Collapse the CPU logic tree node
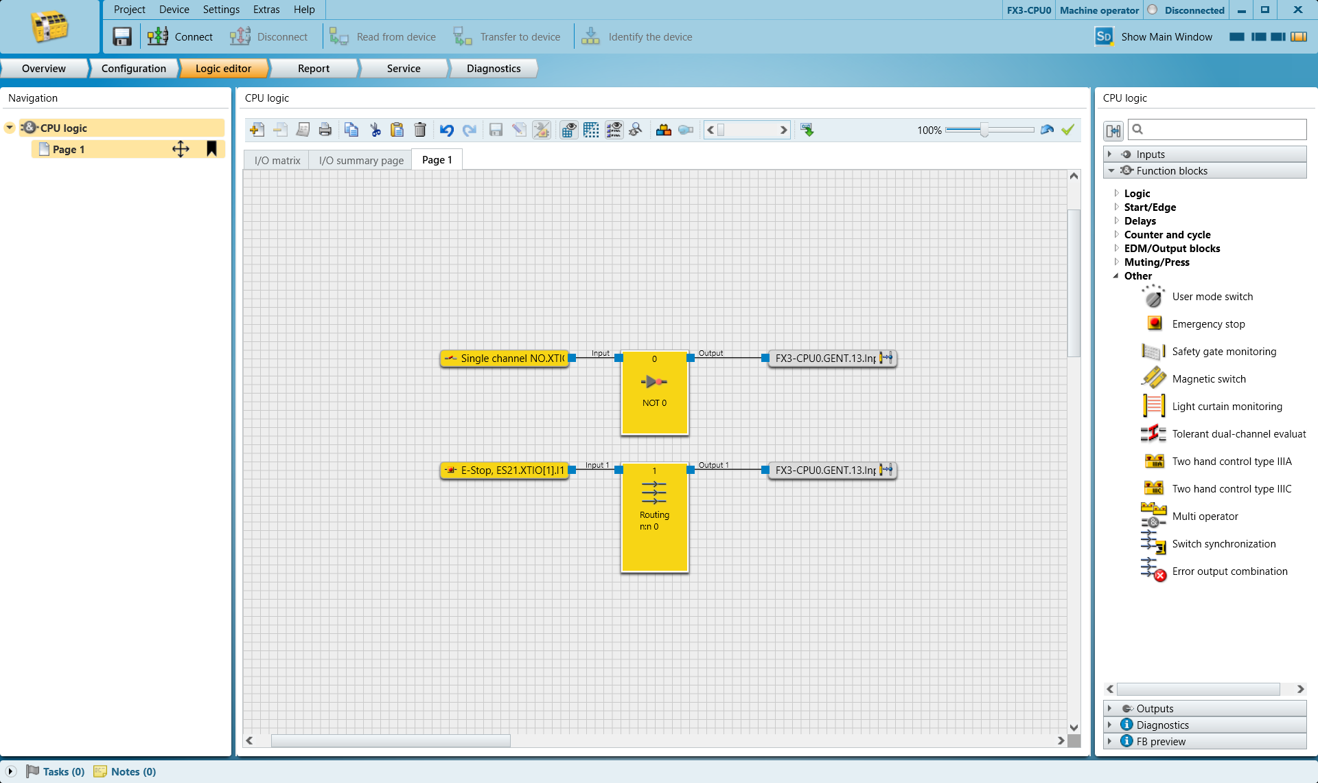The height and width of the screenshot is (783, 1318). point(10,128)
